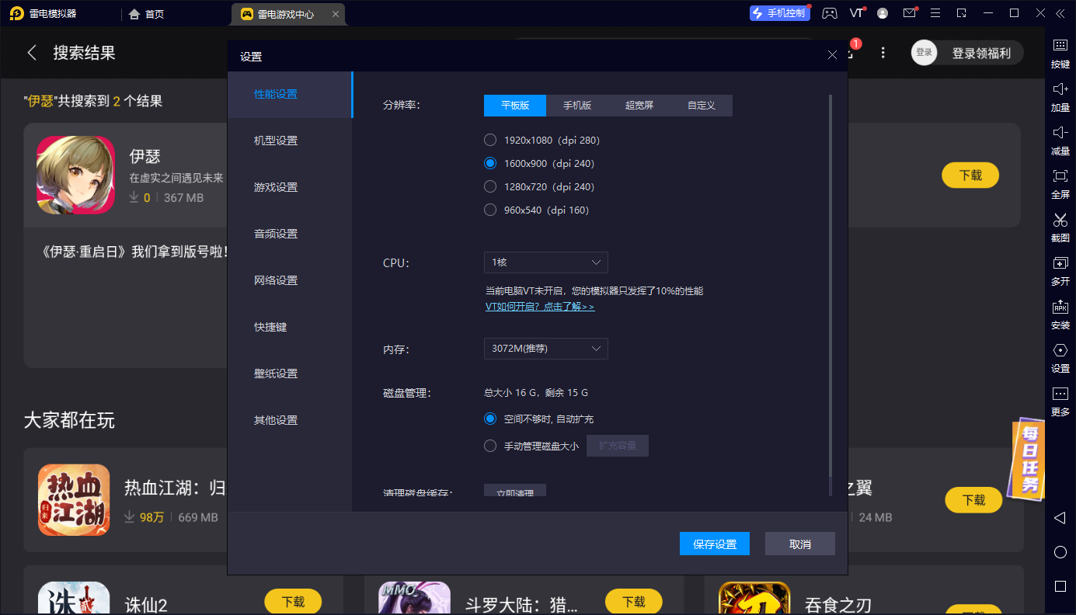Tap the Android recent apps square button
Image resolution: width=1076 pixels, height=615 pixels.
click(x=1060, y=585)
